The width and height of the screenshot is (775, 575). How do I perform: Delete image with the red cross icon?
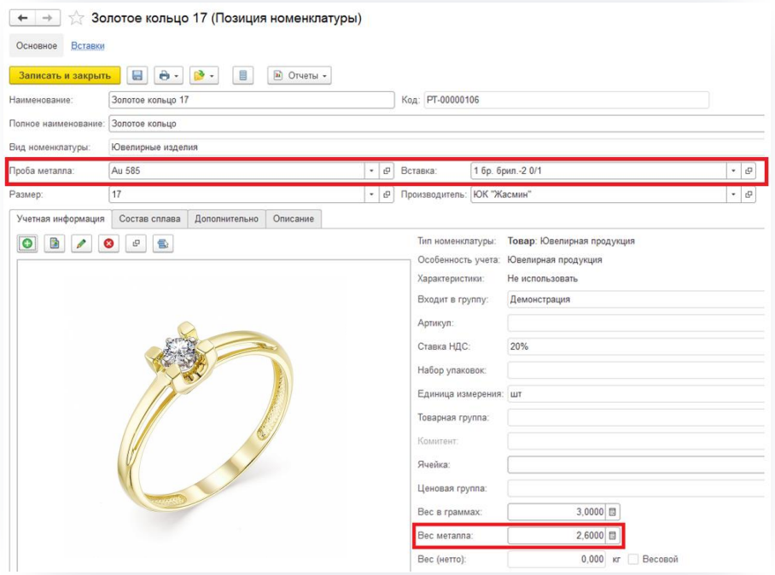coord(108,243)
